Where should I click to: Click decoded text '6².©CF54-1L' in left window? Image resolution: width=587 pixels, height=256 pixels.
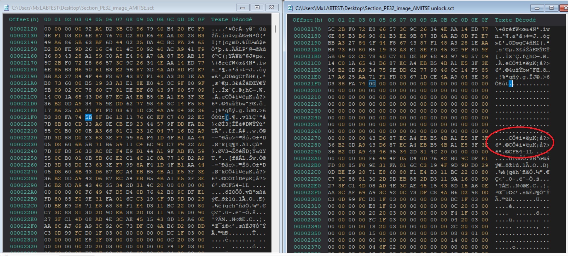230,185
